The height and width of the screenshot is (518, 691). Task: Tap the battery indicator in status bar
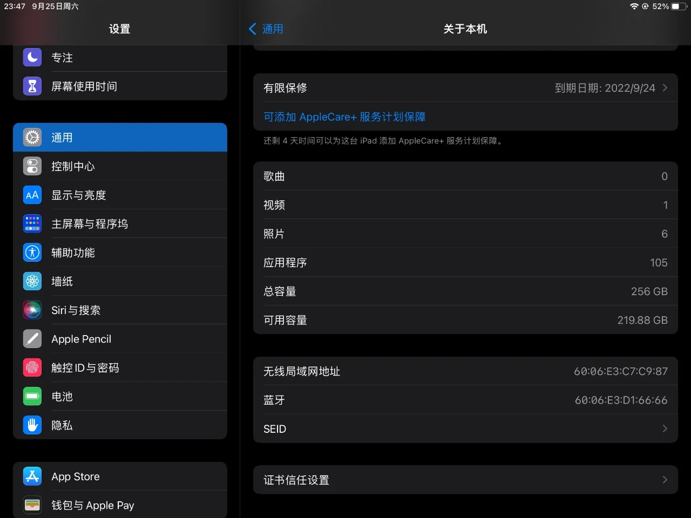point(679,6)
